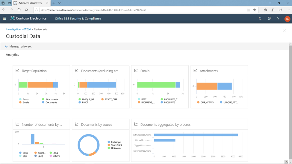This screenshot has width=292, height=164.
Task: Open the settings gear in header
Action: (269, 19)
